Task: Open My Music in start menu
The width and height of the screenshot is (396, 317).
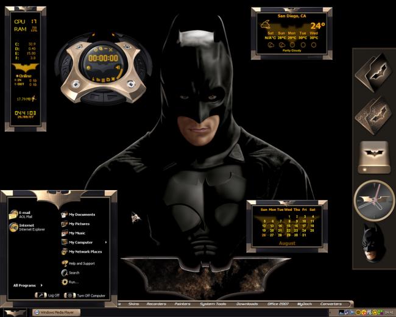Action: [73, 233]
